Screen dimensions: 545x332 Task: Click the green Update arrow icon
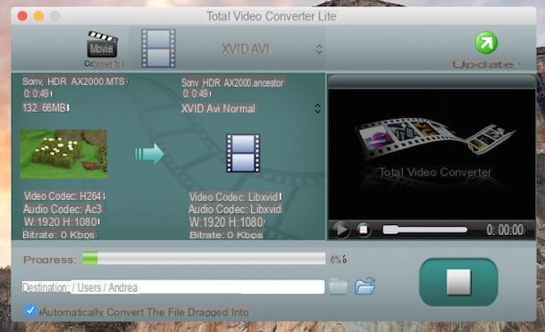[x=486, y=43]
